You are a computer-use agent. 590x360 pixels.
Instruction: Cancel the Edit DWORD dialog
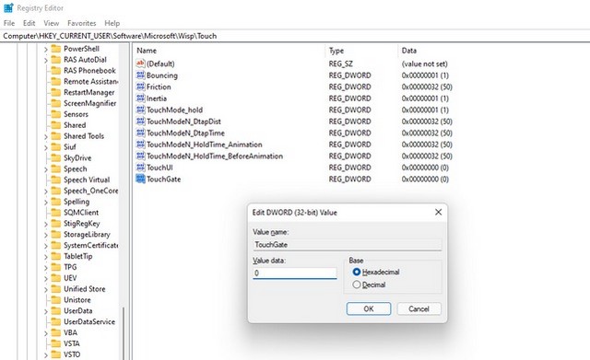click(x=419, y=308)
